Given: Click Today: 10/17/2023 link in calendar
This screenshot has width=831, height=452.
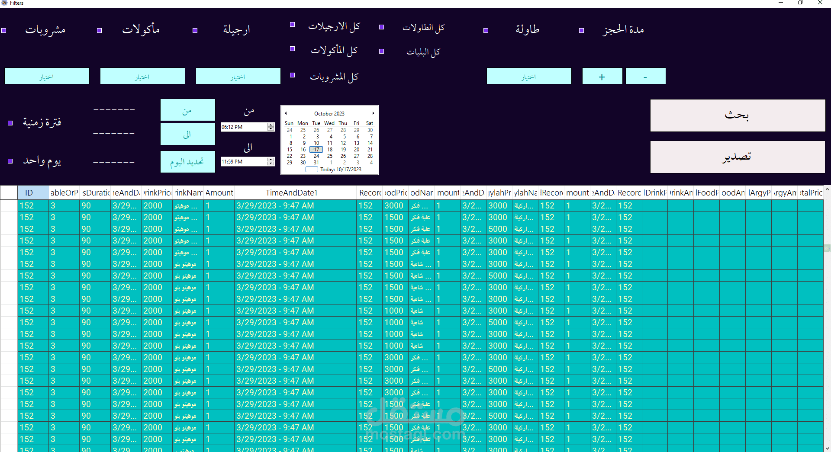Looking at the screenshot, I should (x=334, y=170).
